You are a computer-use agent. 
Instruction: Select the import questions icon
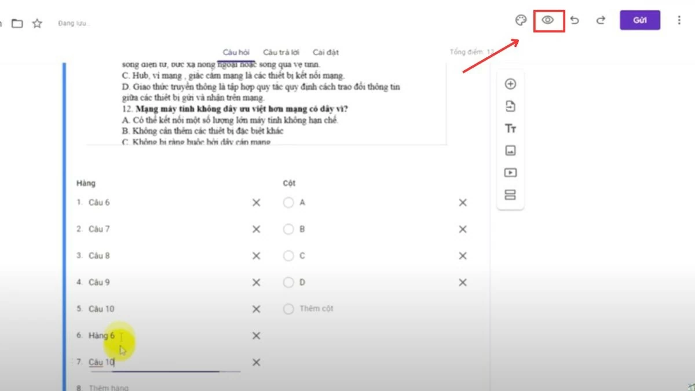(510, 106)
